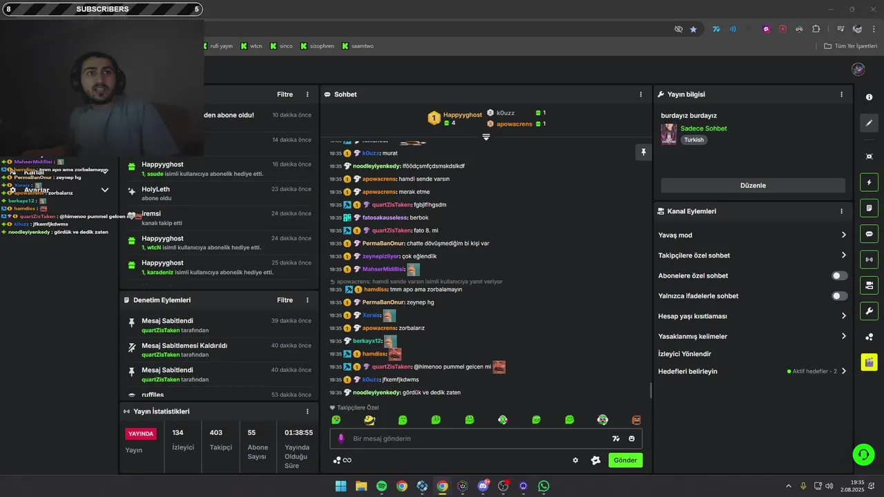884x497 pixels.
Task: Open Denetim Eylemleri three-dot menu
Action: [x=307, y=300]
